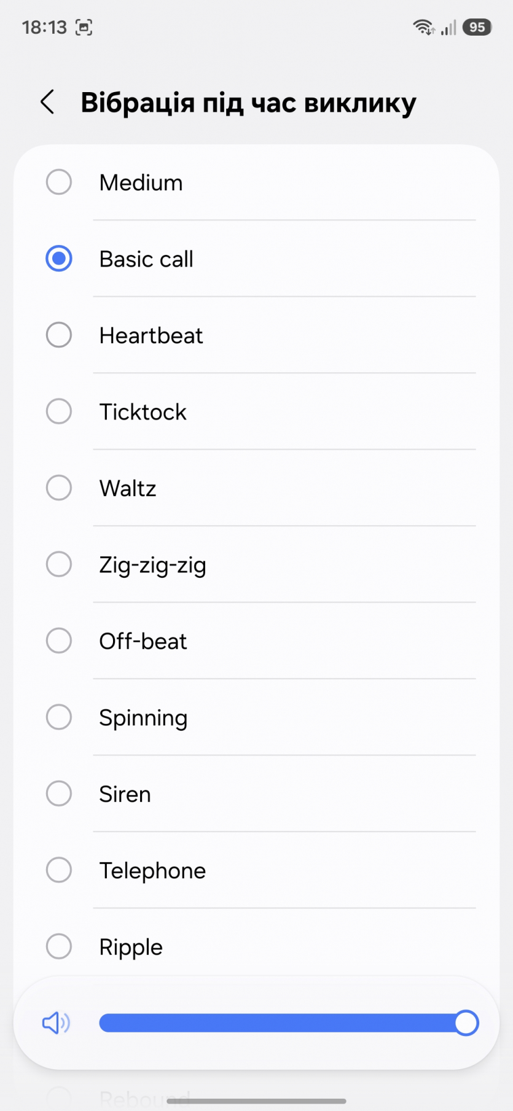This screenshot has height=1111, width=513.
Task: Go back using the back arrow
Action: pos(47,102)
